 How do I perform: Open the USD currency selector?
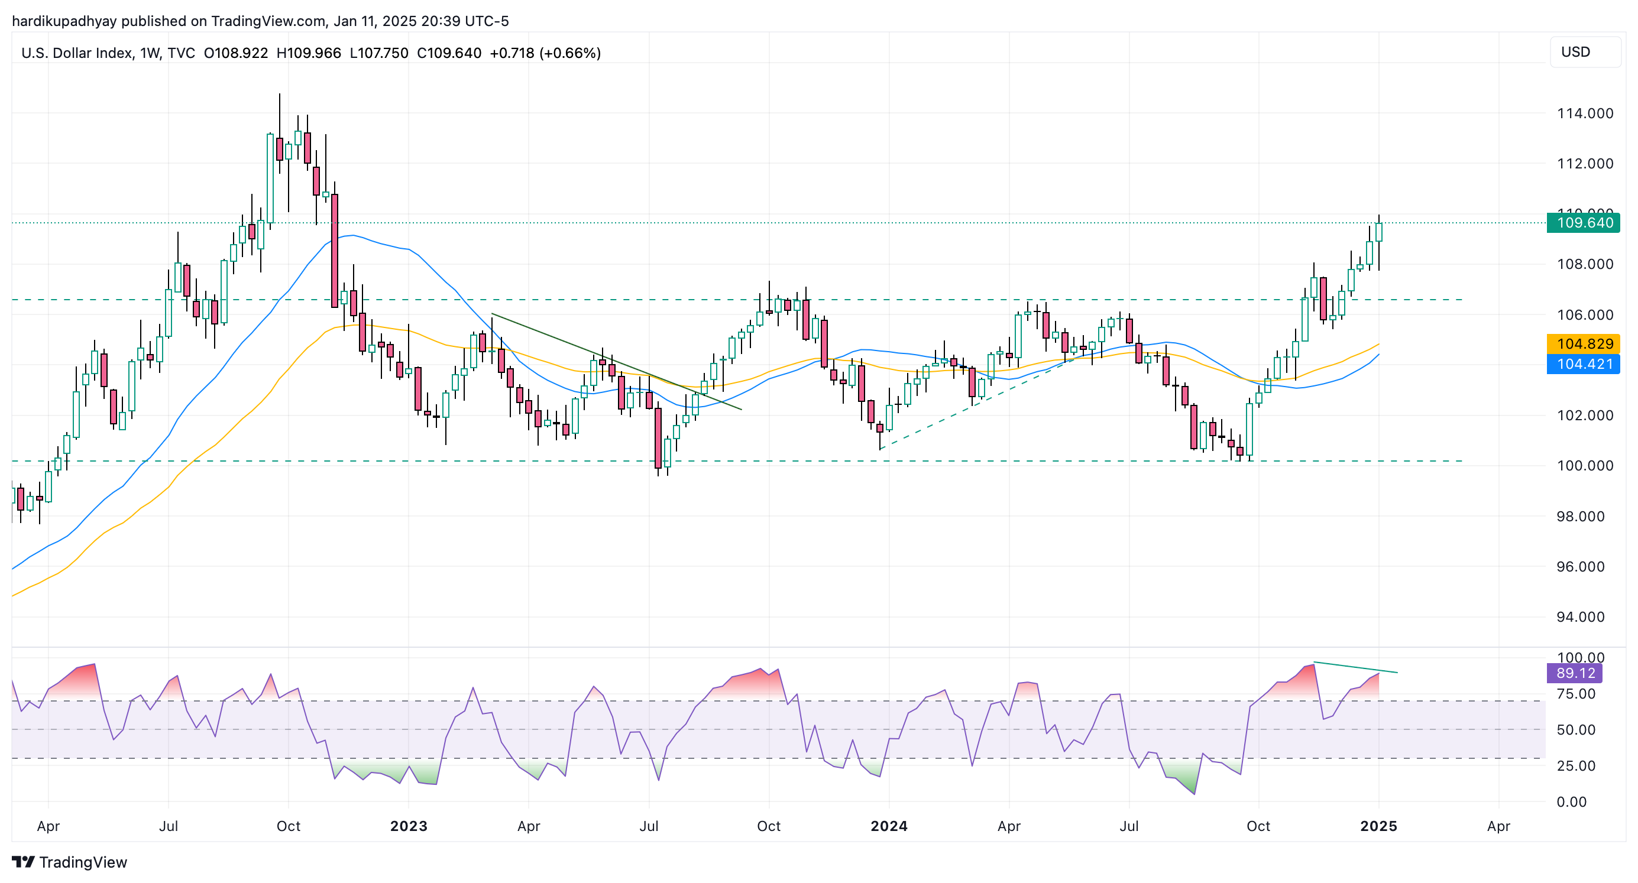click(x=1585, y=52)
